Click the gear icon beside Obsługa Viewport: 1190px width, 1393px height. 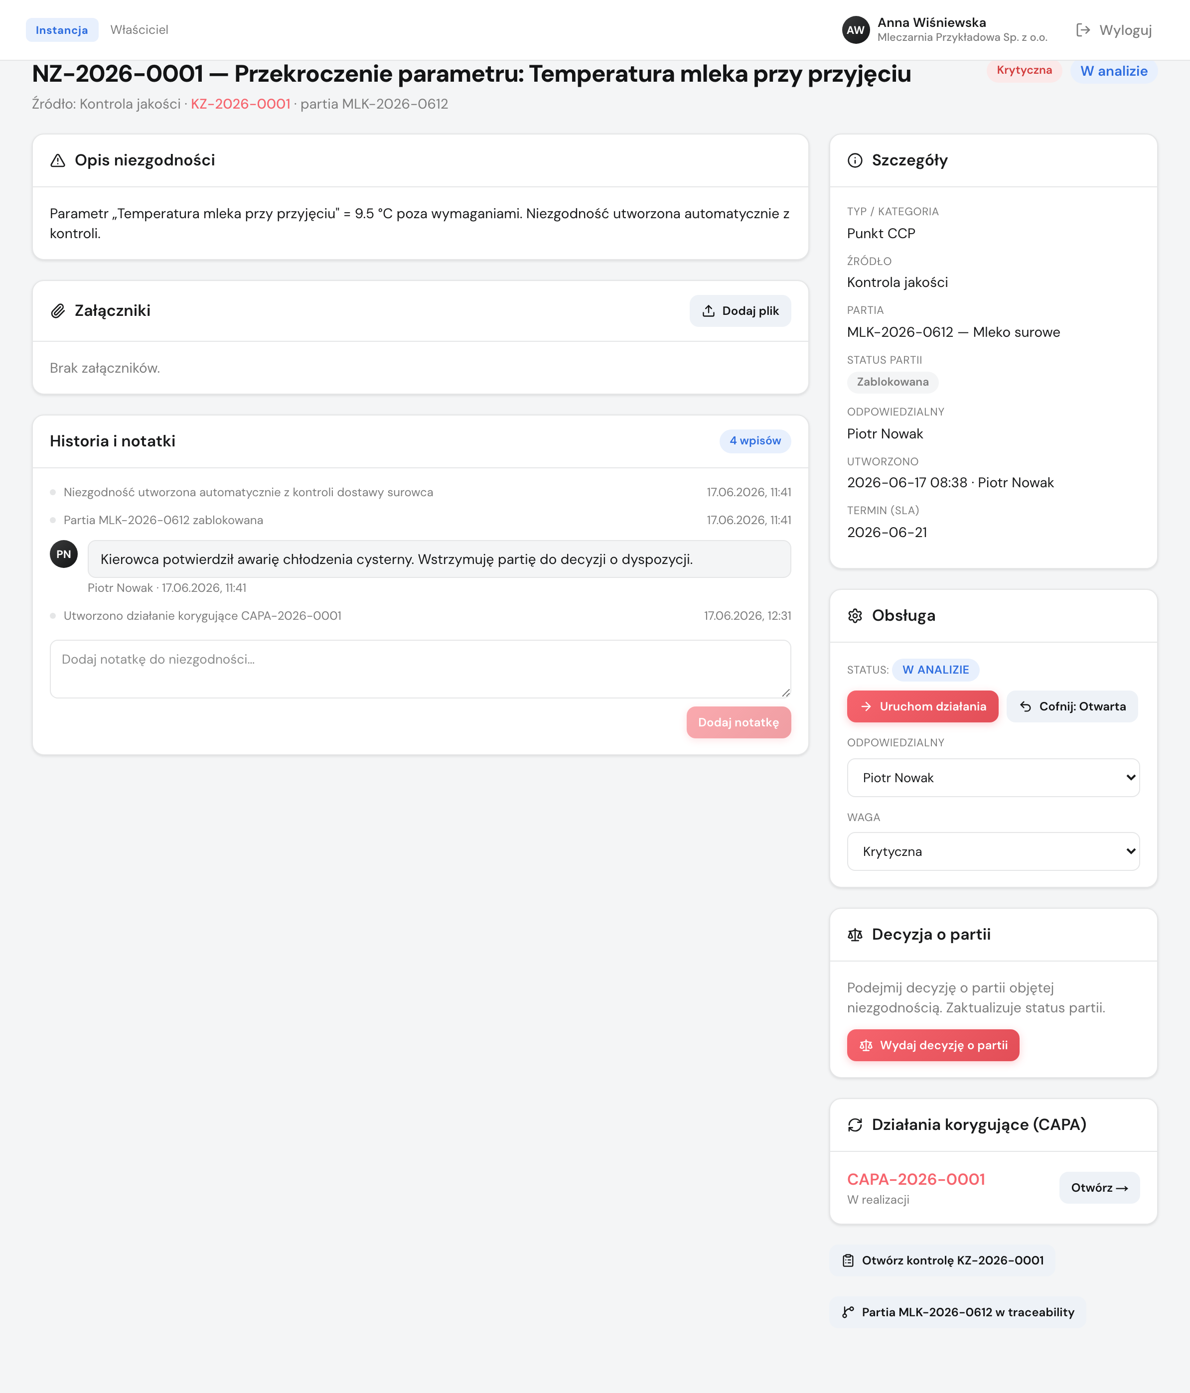pos(855,615)
